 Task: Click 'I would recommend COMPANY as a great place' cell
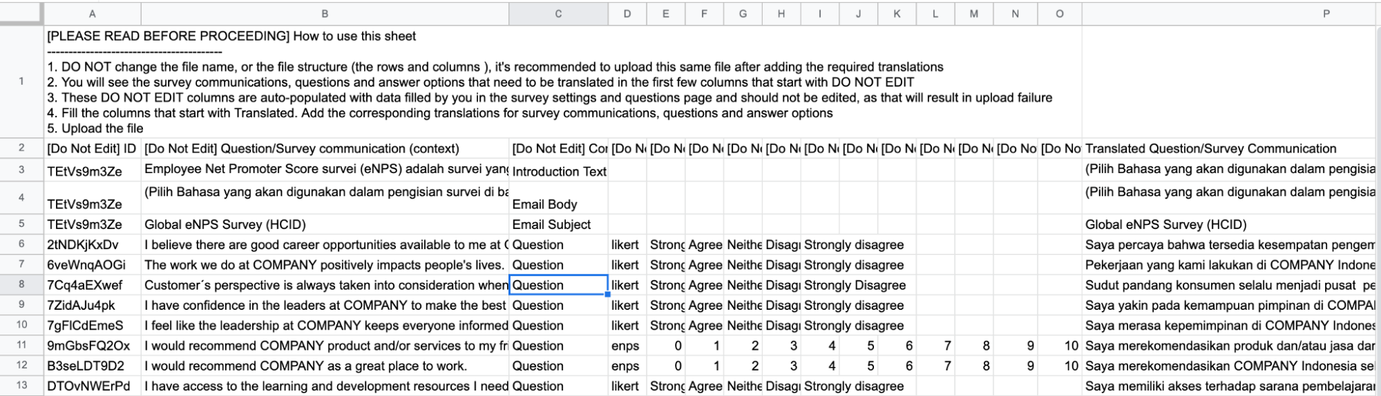click(325, 366)
